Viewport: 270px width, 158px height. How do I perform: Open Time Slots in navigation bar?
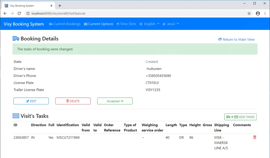[x=126, y=24]
